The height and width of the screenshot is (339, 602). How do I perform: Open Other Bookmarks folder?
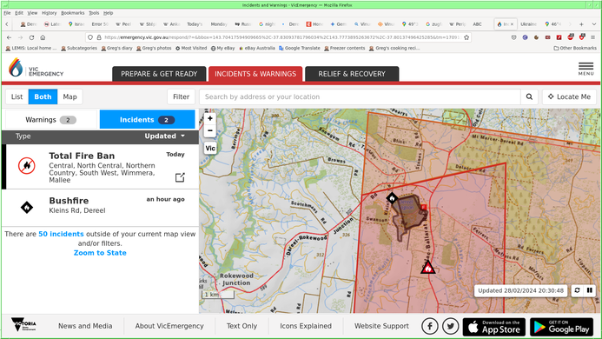pyautogui.click(x=575, y=48)
